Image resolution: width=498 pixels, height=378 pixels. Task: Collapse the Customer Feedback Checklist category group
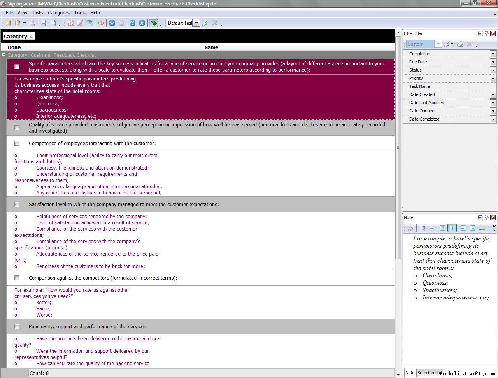(x=4, y=55)
